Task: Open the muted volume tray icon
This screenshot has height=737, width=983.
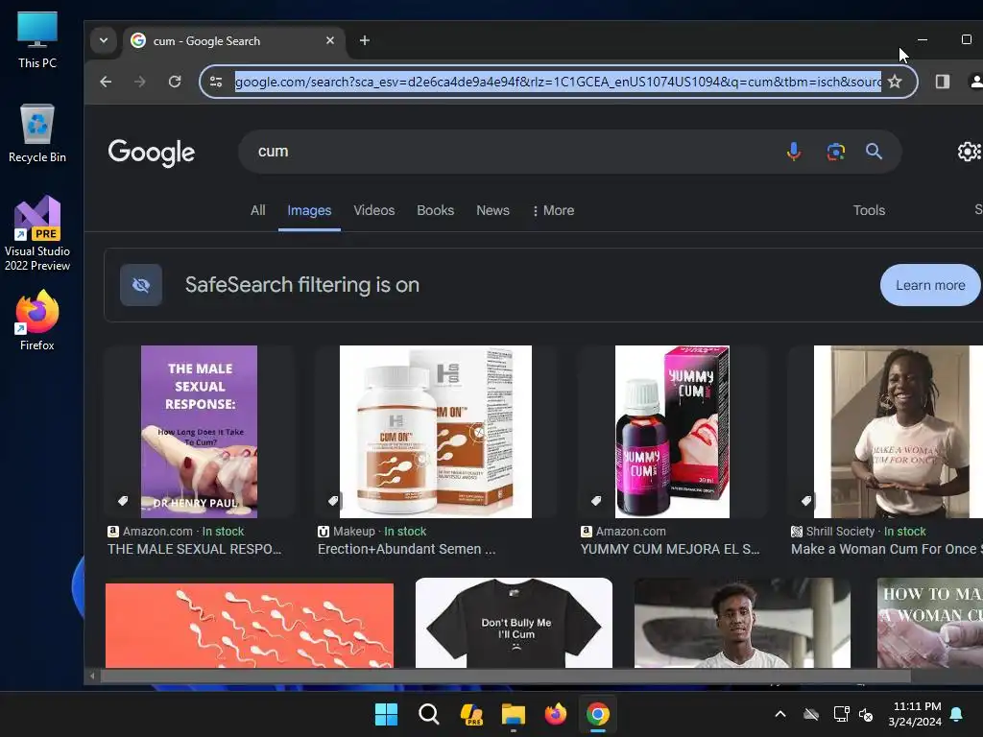Action: pos(866,714)
